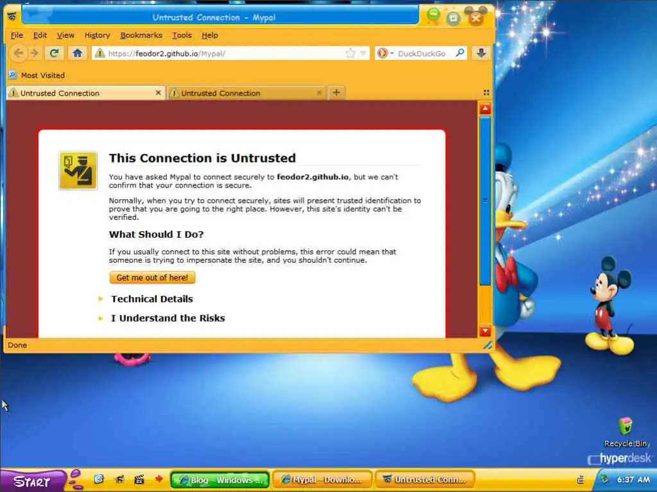The height and width of the screenshot is (492, 657).
Task: Click the blue vertical scrollbar thumb
Action: click(485, 201)
